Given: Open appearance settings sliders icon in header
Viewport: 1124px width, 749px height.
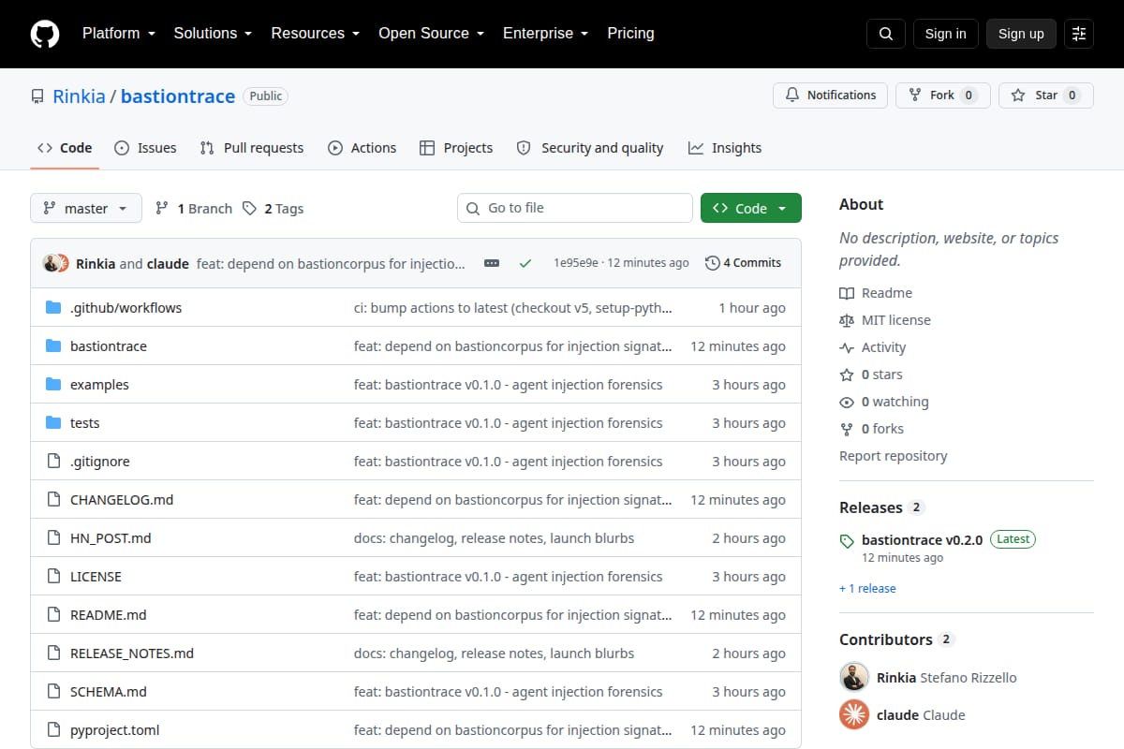Looking at the screenshot, I should (x=1079, y=34).
